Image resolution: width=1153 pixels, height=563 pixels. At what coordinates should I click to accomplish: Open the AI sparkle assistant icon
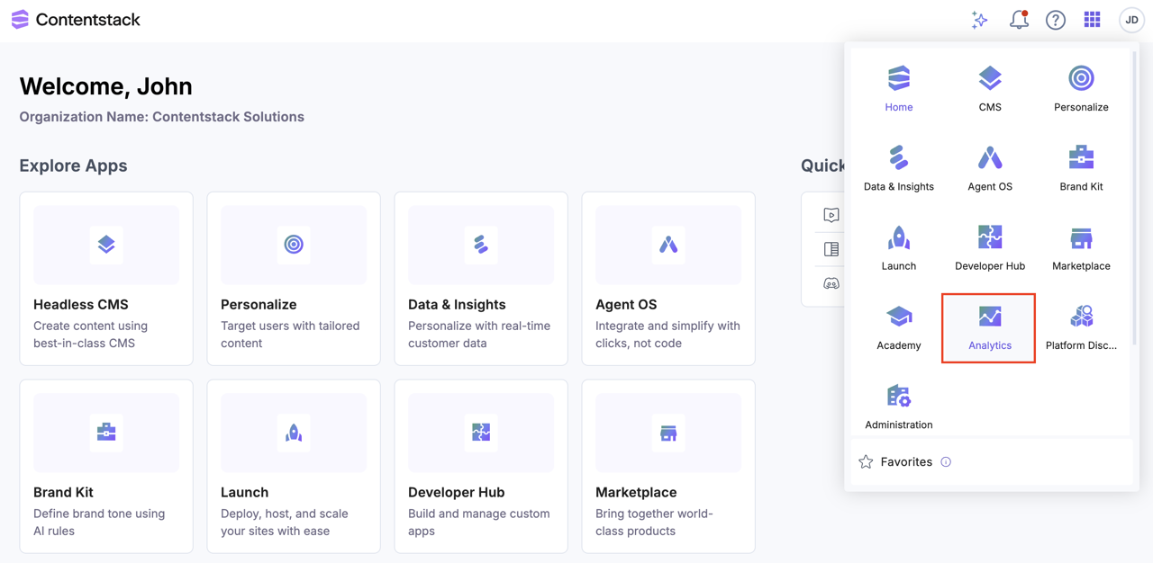979,20
